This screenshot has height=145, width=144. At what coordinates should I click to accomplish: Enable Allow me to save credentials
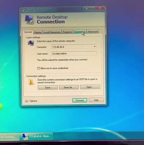[x=38, y=68]
